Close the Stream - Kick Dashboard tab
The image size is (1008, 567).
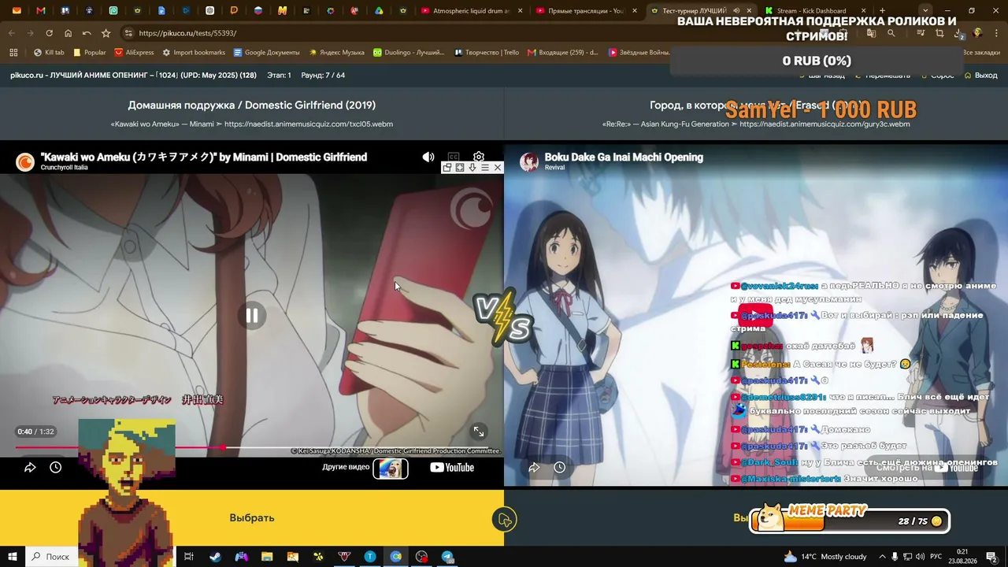[863, 11]
